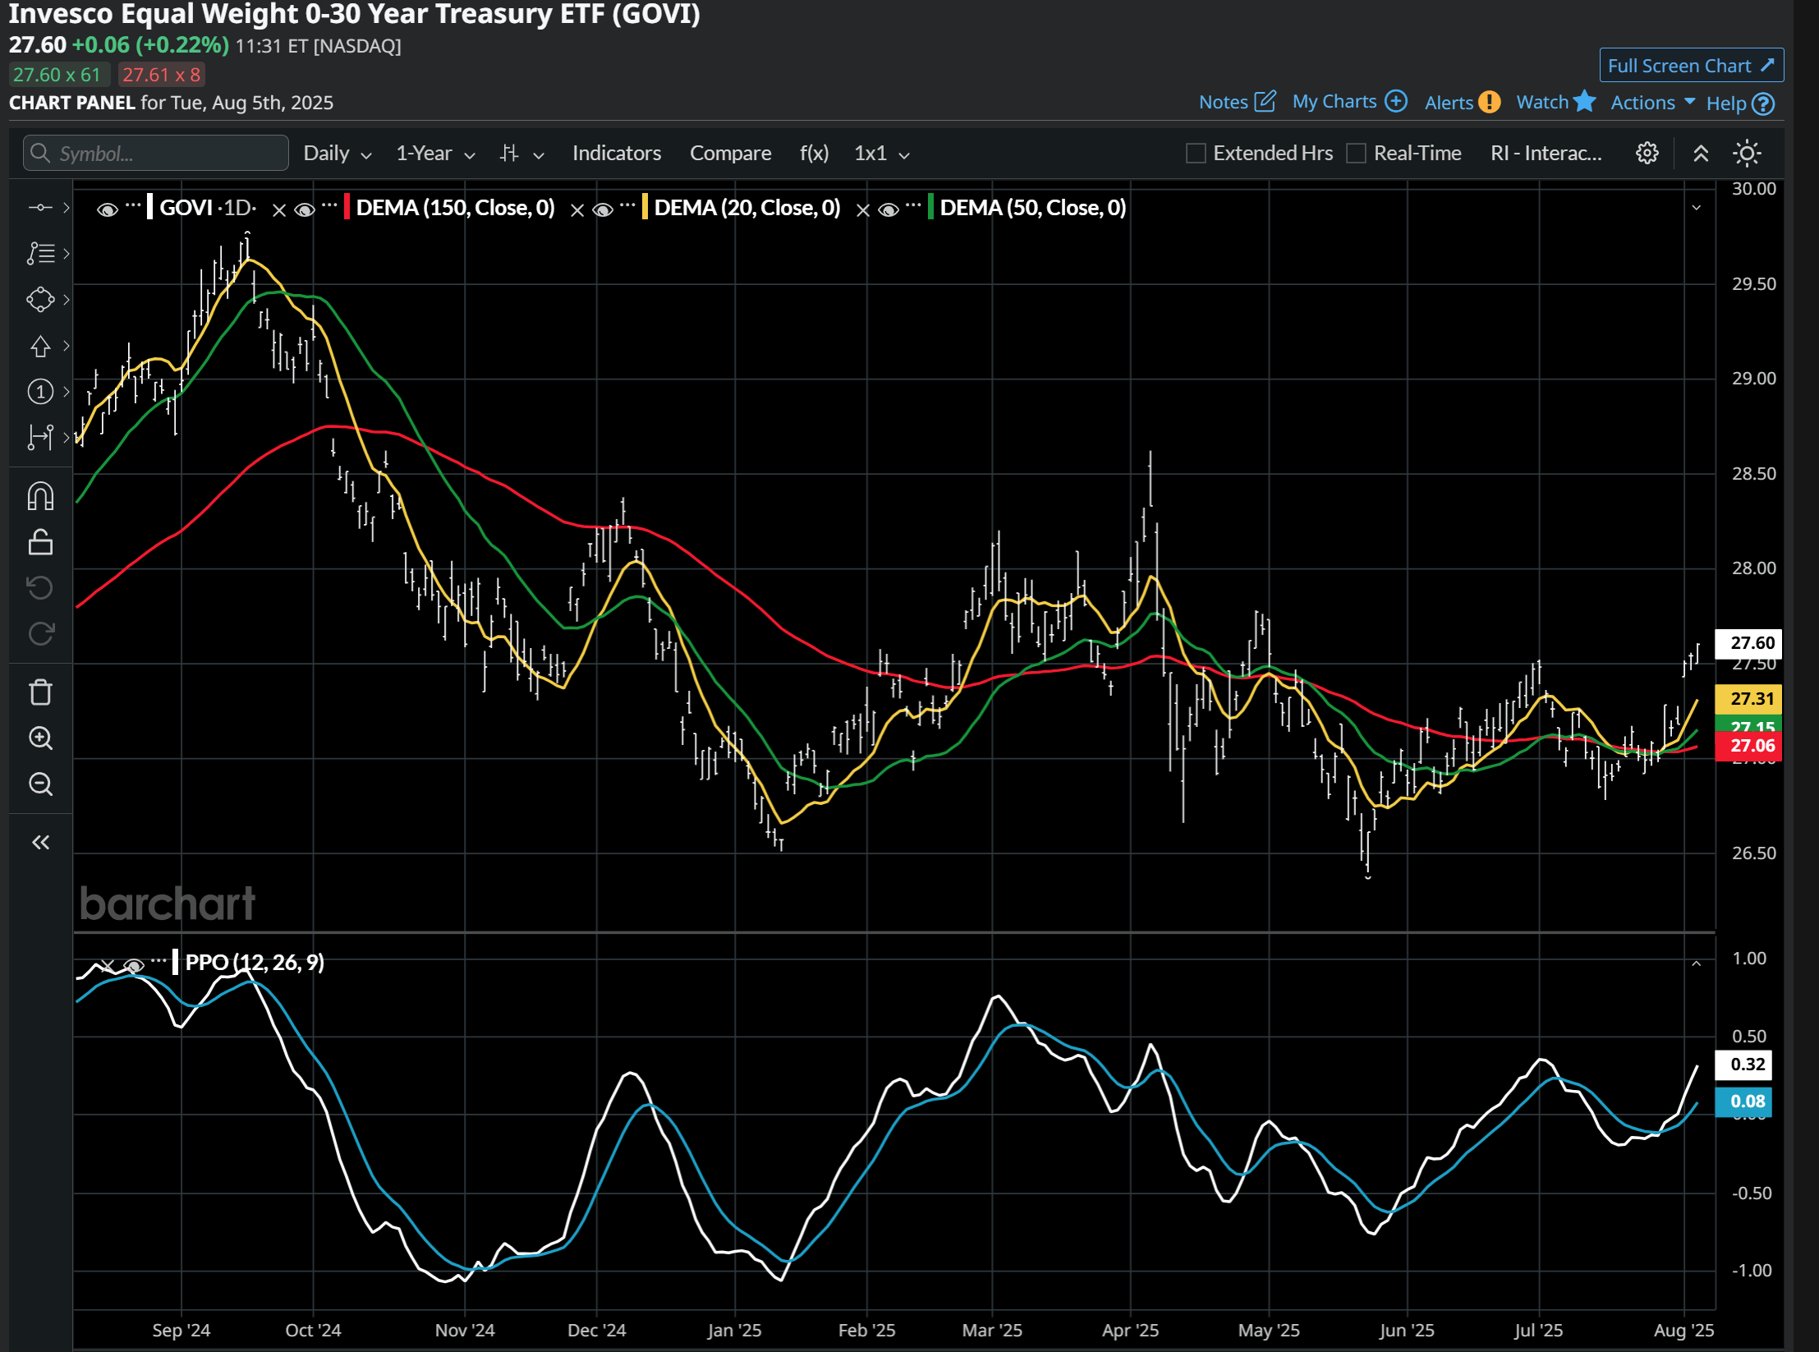Screen dimensions: 1819x1352
Task: Click the zoom in magnifier icon
Action: 40,738
